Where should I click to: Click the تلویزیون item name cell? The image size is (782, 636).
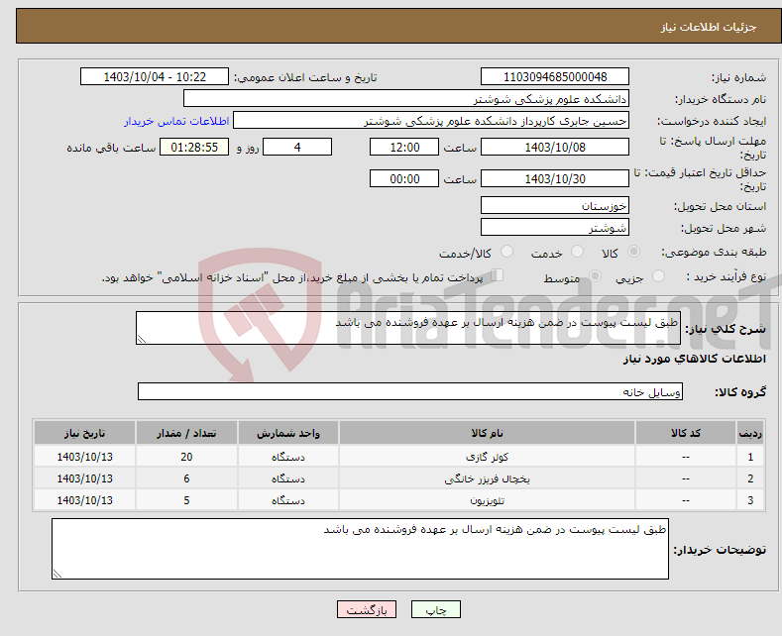pos(487,500)
